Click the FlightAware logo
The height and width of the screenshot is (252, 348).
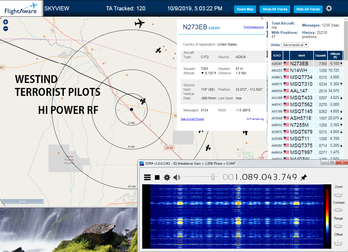21,8
